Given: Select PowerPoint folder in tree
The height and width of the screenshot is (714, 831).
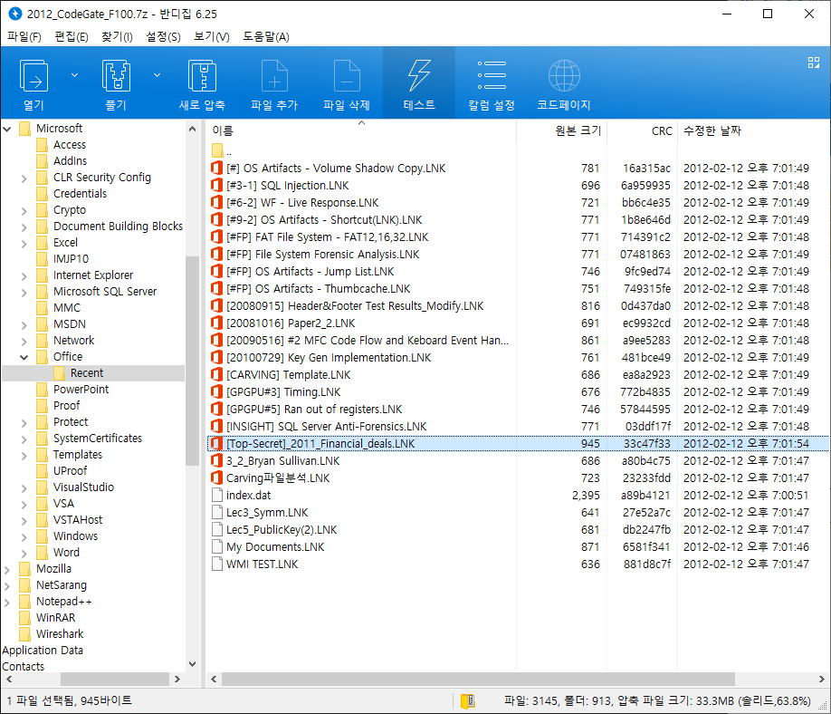Looking at the screenshot, I should coord(81,390).
